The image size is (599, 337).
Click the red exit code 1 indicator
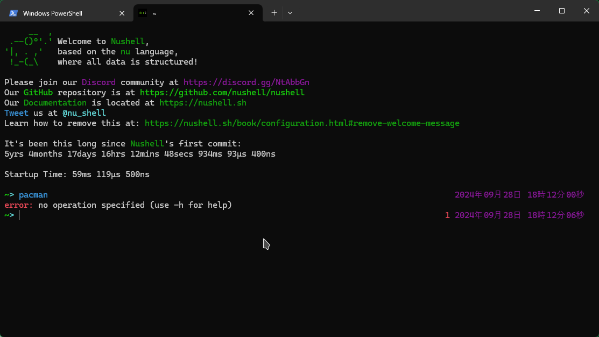point(447,215)
